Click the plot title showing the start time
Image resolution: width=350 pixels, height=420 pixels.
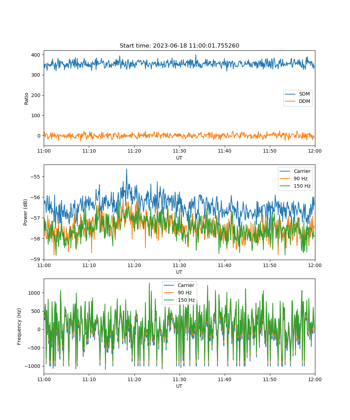(x=179, y=46)
